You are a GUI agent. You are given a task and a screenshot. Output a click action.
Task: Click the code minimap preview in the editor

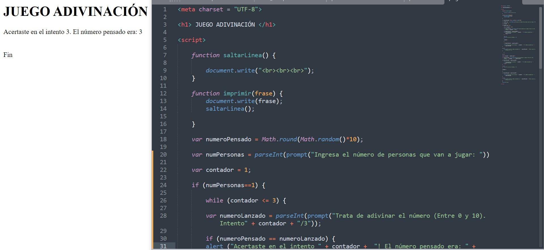coord(518,45)
